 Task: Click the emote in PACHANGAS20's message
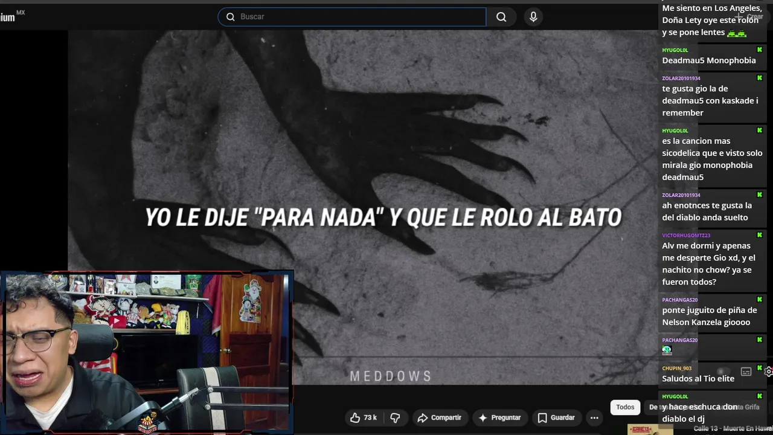click(x=667, y=350)
